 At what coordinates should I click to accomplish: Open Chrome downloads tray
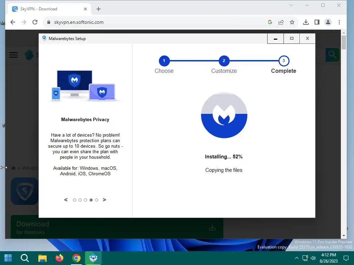pos(306,22)
